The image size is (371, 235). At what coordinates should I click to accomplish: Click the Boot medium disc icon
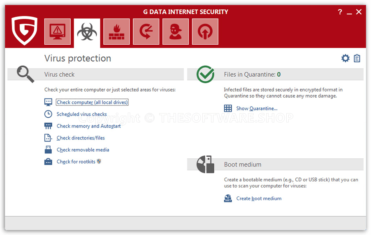[205, 164]
